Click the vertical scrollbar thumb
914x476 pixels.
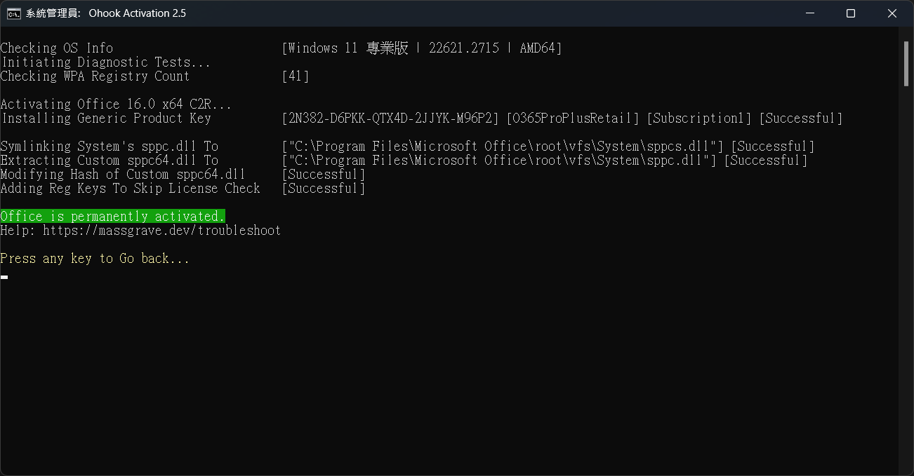pos(906,63)
